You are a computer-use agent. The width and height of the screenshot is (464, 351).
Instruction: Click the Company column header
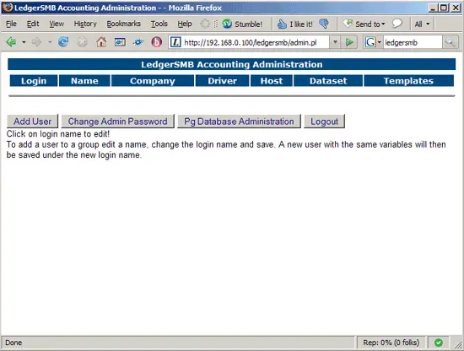[x=153, y=81]
